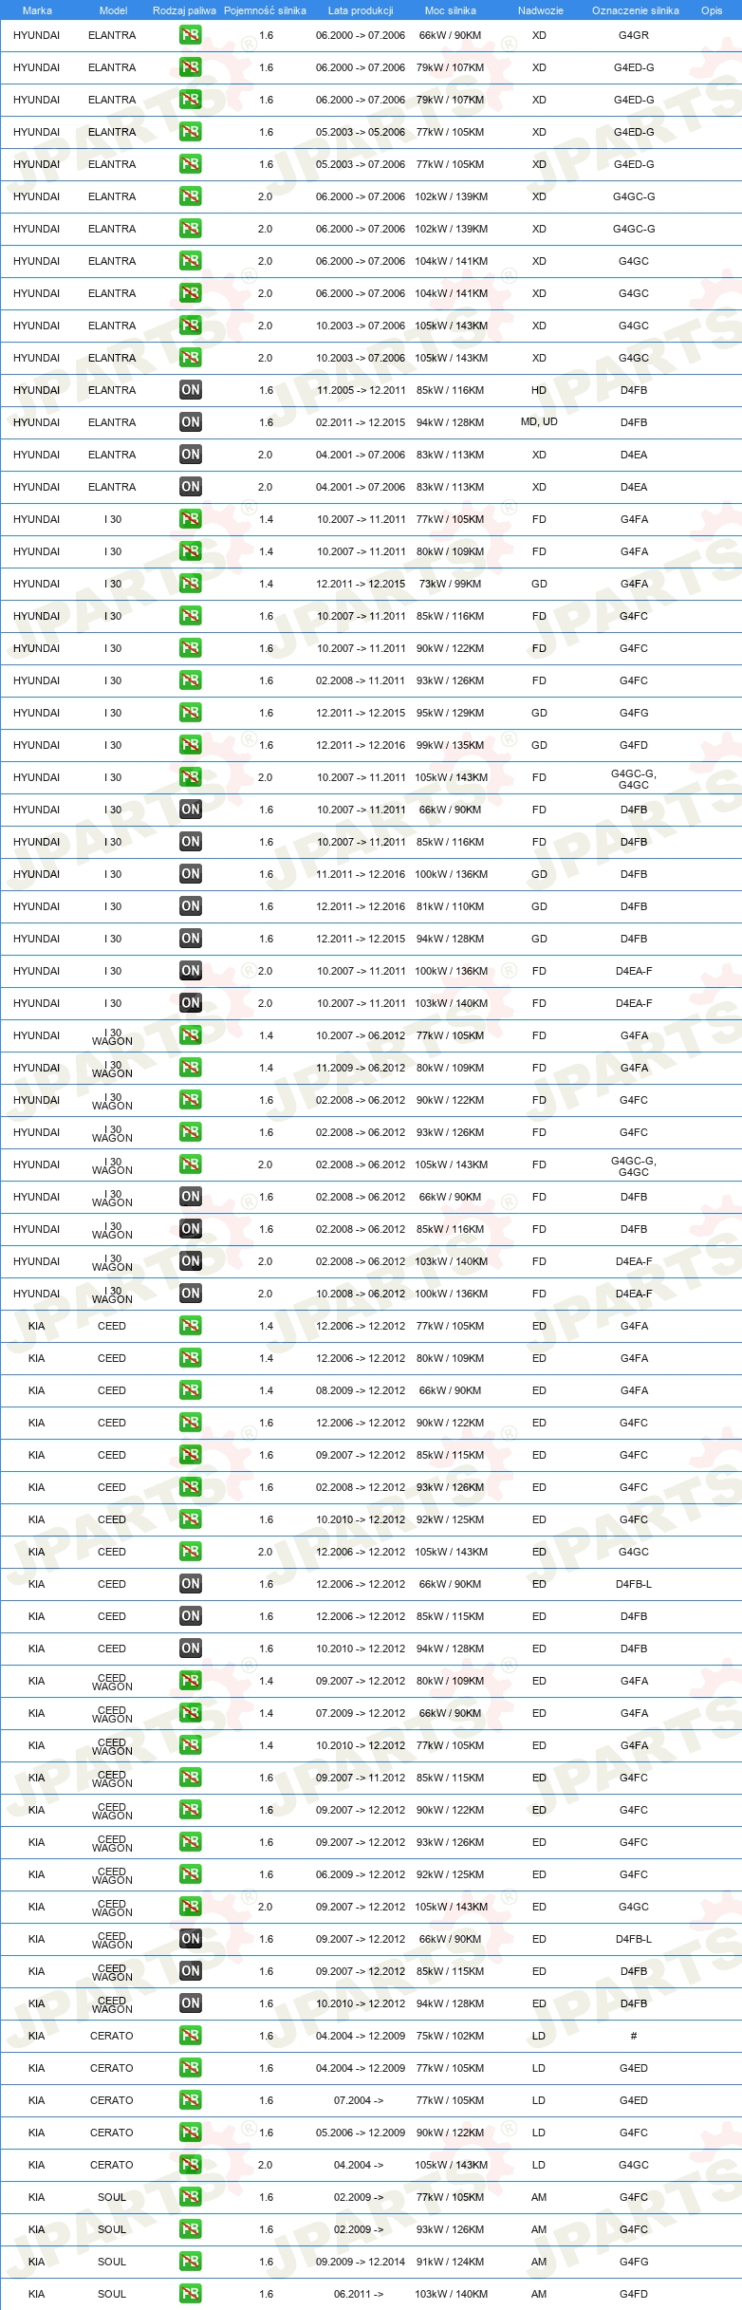The height and width of the screenshot is (2310, 742).
Task: Click petrol icon in Ceed Wagon 07.2009 -> 12.2012 row
Action: pyautogui.click(x=190, y=1713)
